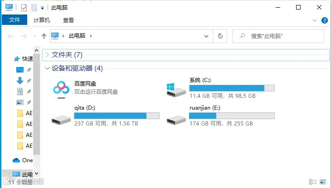The image size is (331, 188).
Task: Select OneDrive in the navigation pane
Action: coord(23,160)
